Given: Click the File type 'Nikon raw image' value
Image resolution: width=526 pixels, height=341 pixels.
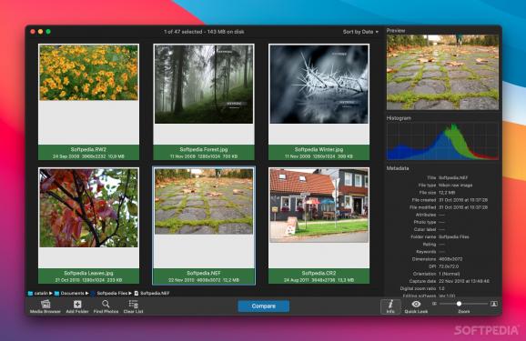Looking at the screenshot, I should tap(456, 186).
